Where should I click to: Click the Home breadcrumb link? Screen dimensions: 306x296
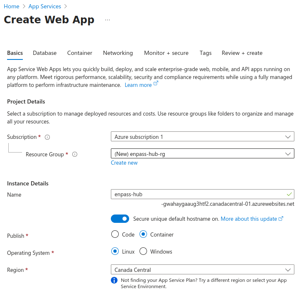pos(12,7)
